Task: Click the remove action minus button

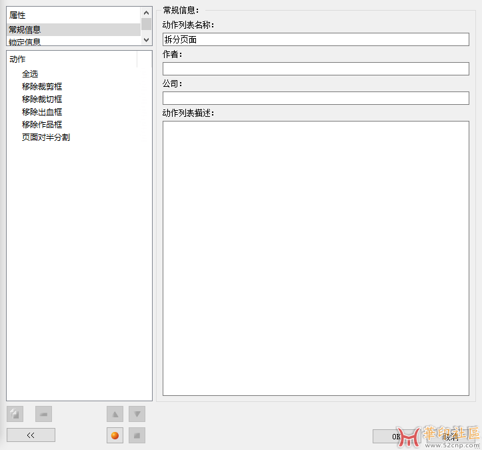Action: coord(44,414)
